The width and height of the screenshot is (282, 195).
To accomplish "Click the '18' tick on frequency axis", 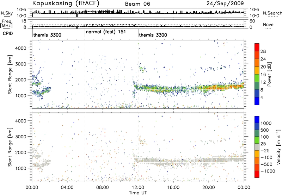I will (x=23, y=21).
